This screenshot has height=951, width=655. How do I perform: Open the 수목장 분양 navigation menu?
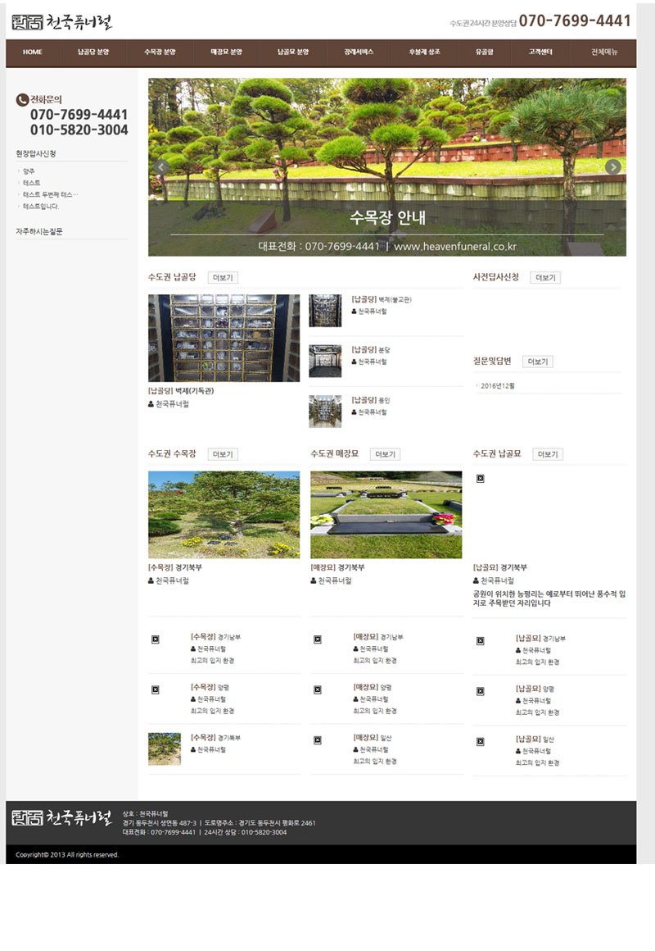[x=160, y=52]
